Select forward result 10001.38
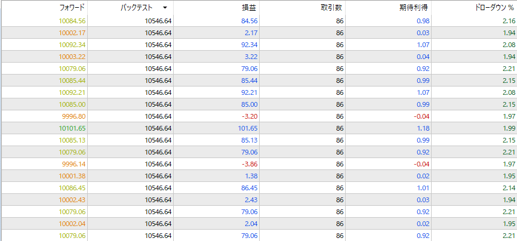The height and width of the screenshot is (241, 517). pos(72,176)
